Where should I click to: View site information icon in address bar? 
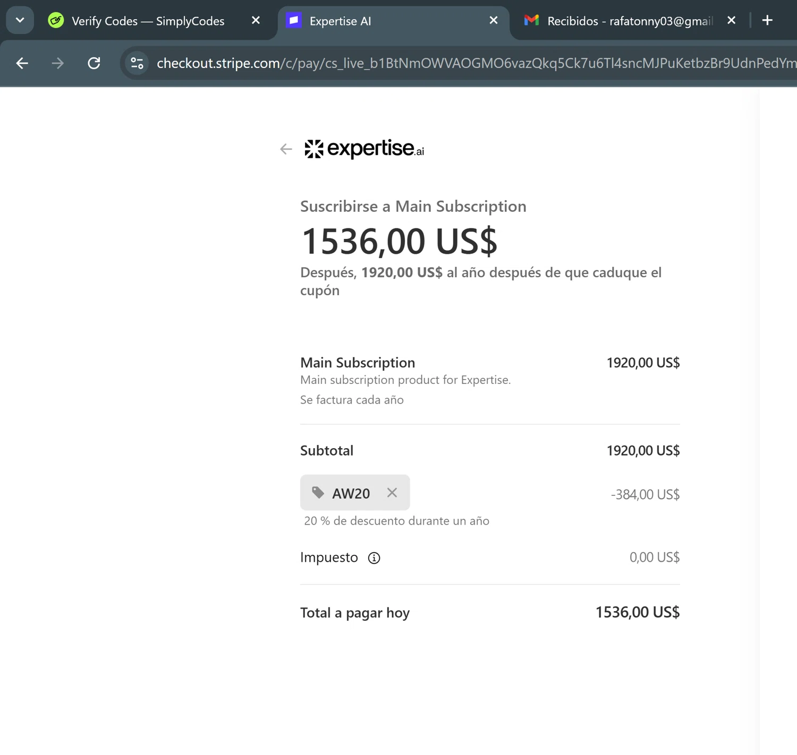coord(137,63)
